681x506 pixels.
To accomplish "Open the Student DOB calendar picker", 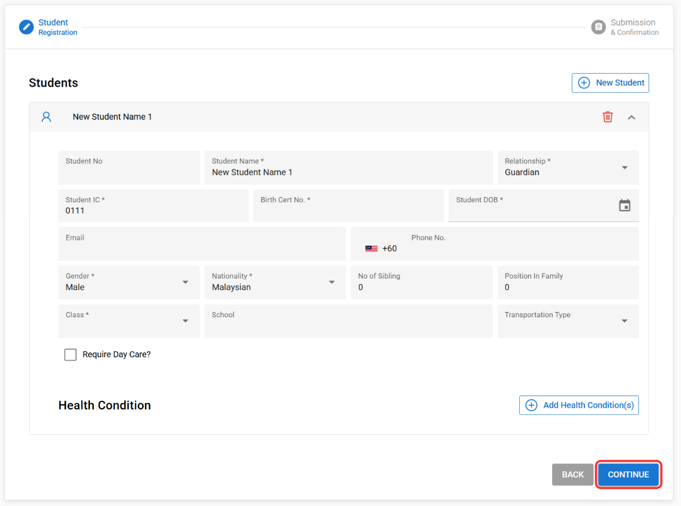I will [624, 205].
